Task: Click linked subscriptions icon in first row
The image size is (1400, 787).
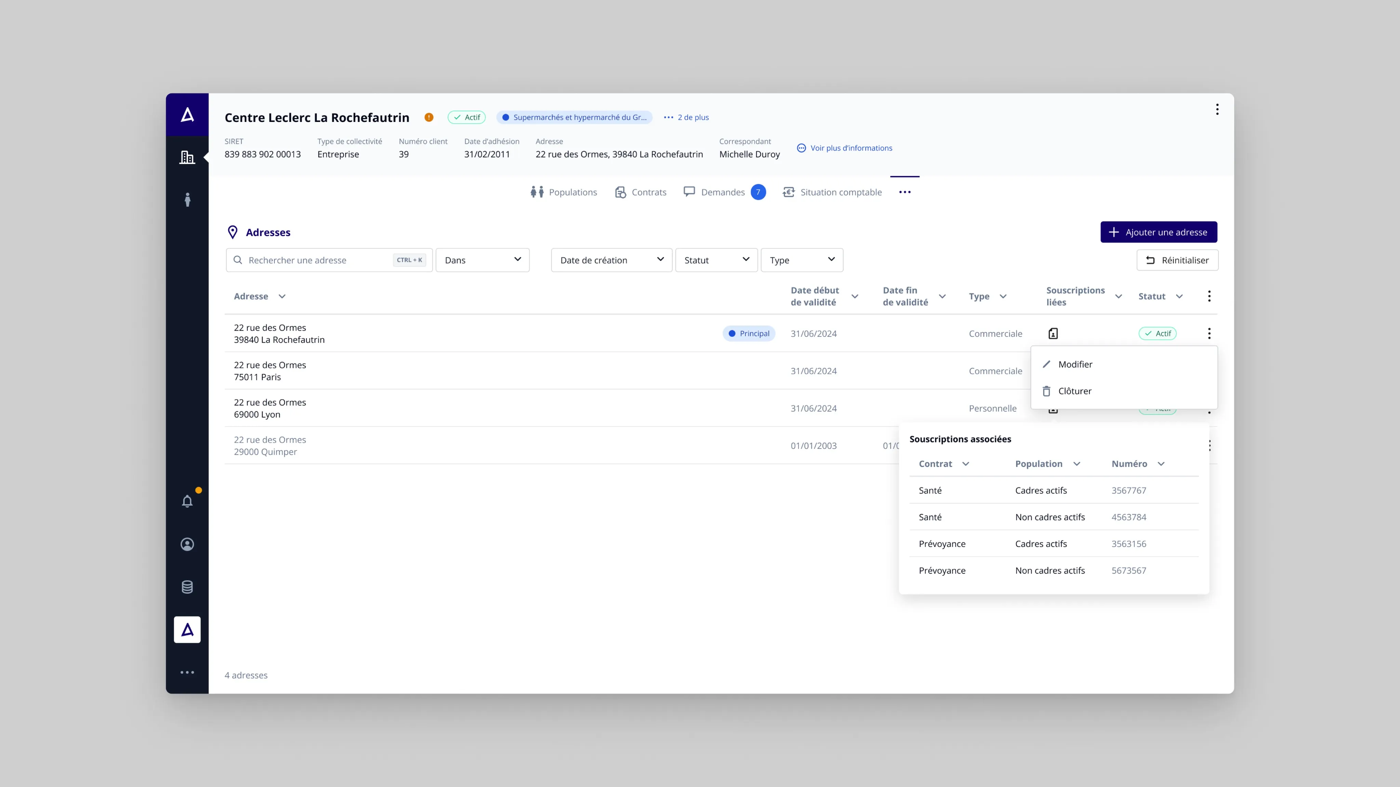Action: click(x=1053, y=333)
